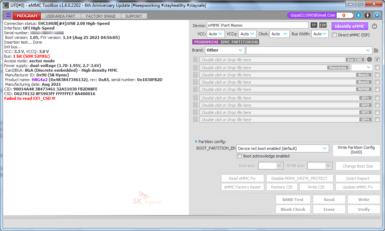Click file icon of GP2 row
The image size is (385, 231).
tap(196, 105)
